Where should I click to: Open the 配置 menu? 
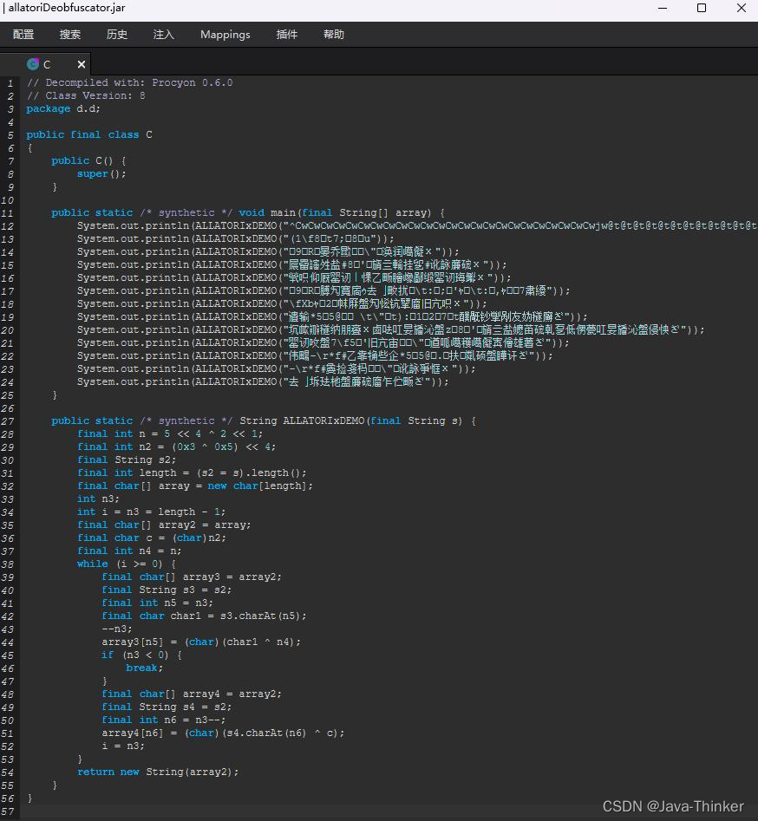[23, 35]
